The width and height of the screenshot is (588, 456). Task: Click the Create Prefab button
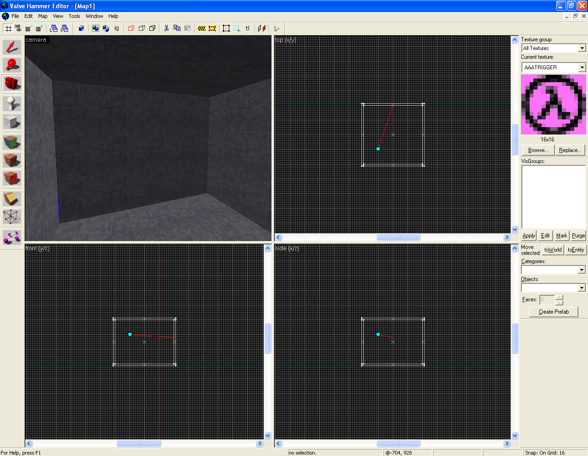[x=554, y=312]
